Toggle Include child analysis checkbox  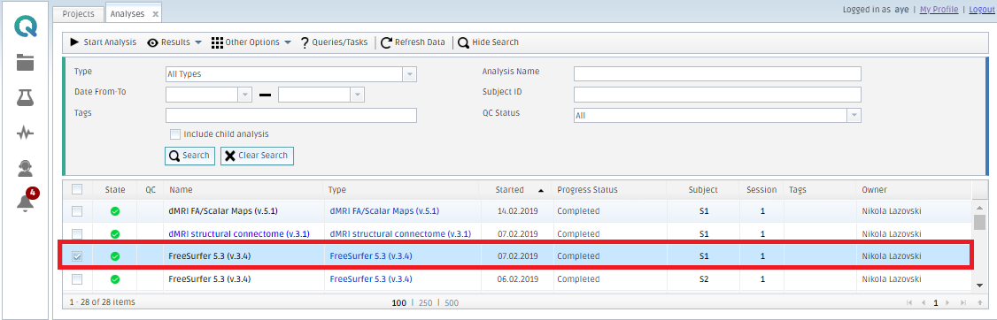click(174, 134)
